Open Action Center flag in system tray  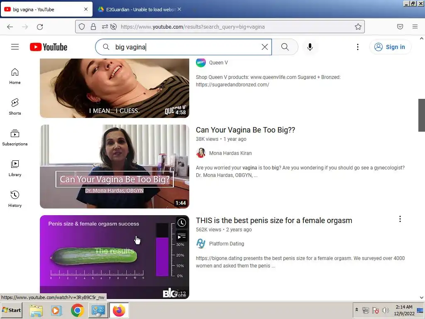pos(375,310)
